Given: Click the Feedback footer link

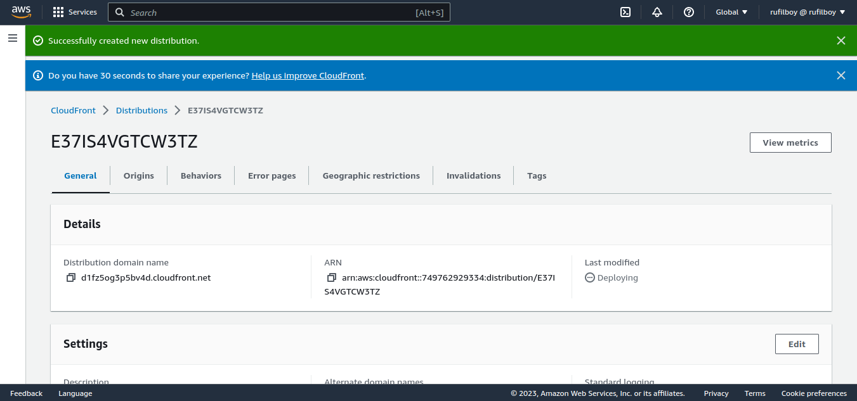Looking at the screenshot, I should (x=27, y=393).
